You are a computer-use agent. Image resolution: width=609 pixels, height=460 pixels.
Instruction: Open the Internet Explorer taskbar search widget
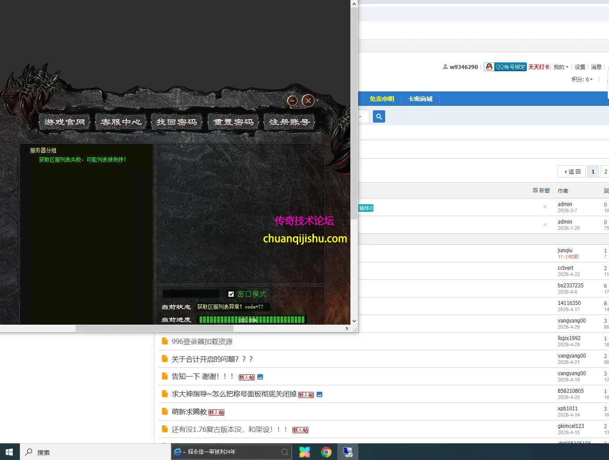tap(231, 452)
